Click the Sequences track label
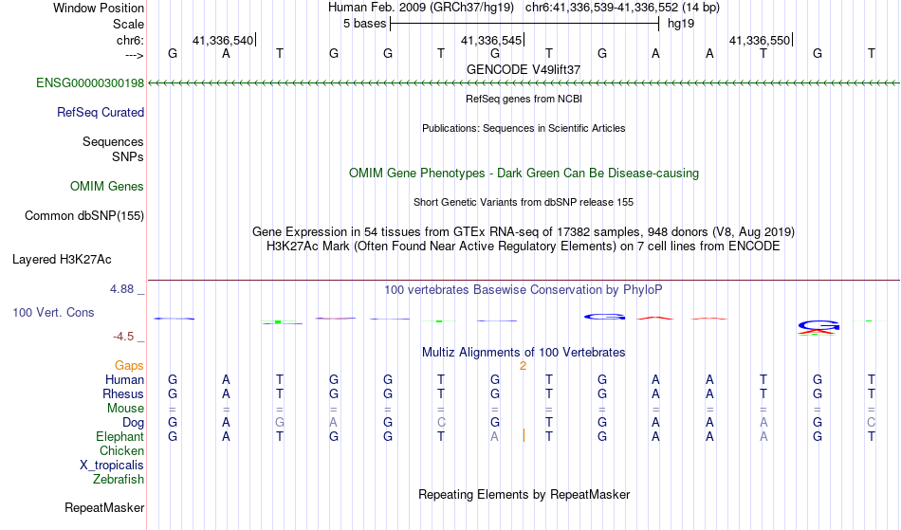 [113, 142]
